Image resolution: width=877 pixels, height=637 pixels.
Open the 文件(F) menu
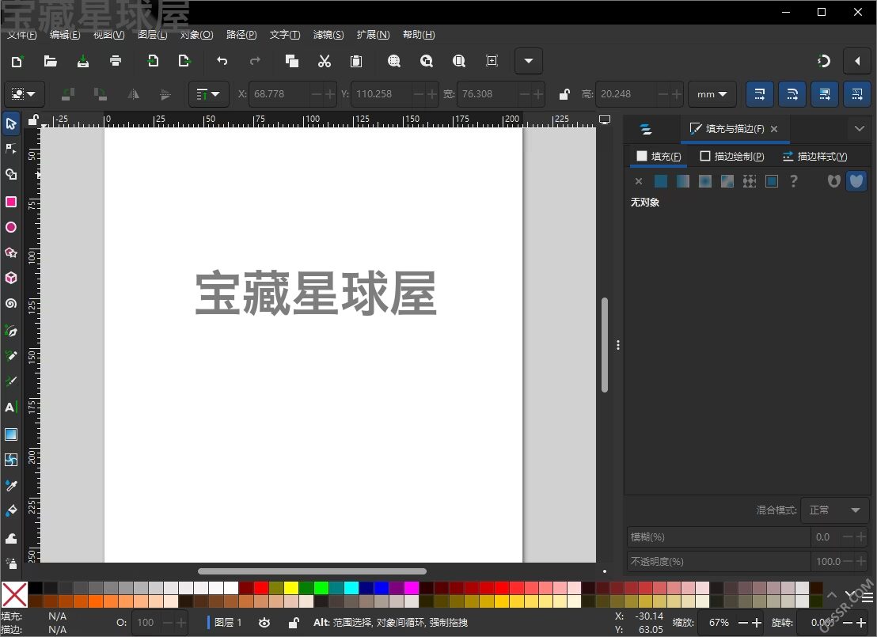click(x=22, y=35)
